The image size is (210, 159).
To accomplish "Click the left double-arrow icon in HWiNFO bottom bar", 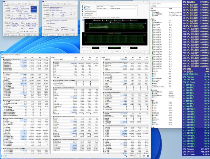I will click(2, 156).
